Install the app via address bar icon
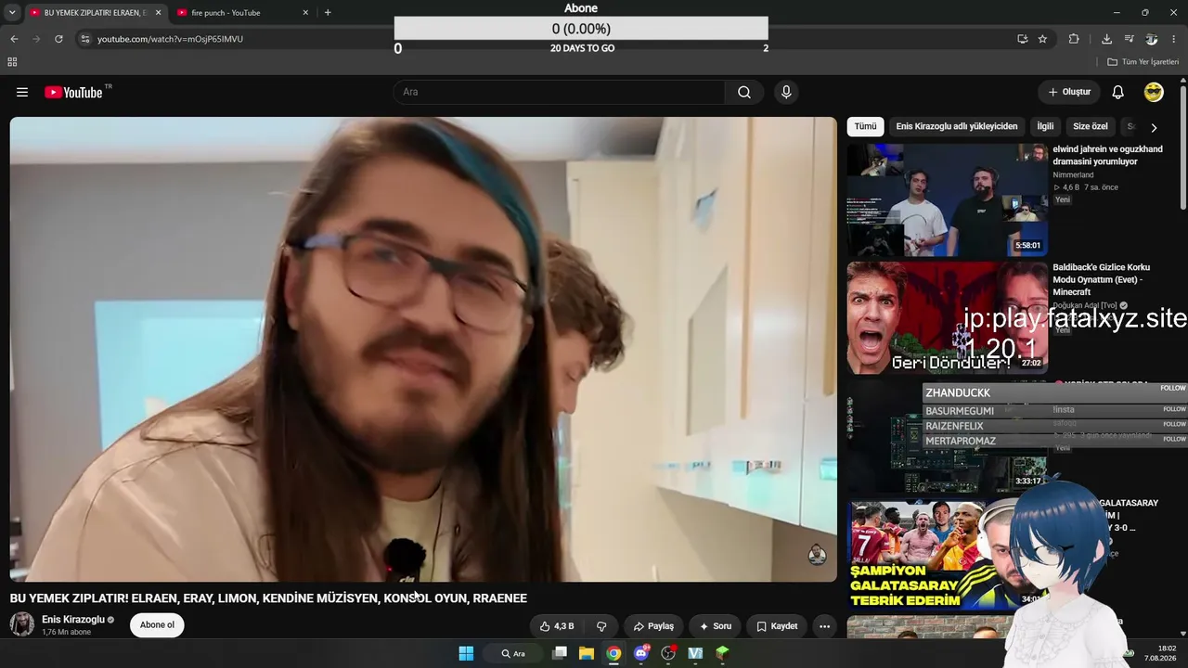The height and width of the screenshot is (668, 1188). click(1022, 39)
